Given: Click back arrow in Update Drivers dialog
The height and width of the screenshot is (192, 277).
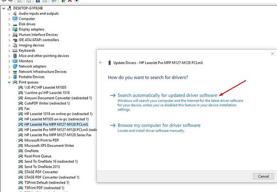Looking at the screenshot, I should pyautogui.click(x=101, y=63).
